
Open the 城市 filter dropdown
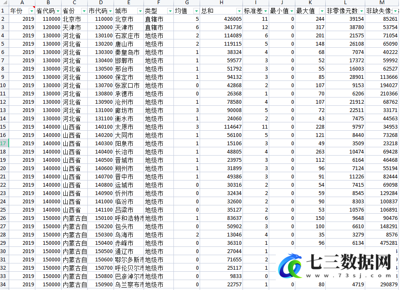[x=140, y=11]
